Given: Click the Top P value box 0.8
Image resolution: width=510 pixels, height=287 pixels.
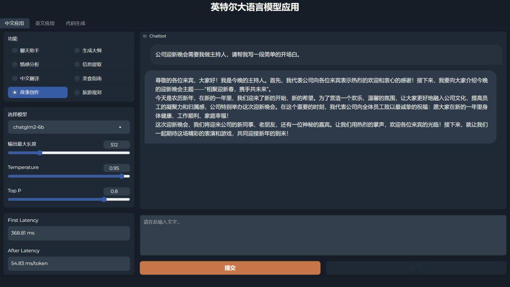Looking at the screenshot, I should point(117,192).
